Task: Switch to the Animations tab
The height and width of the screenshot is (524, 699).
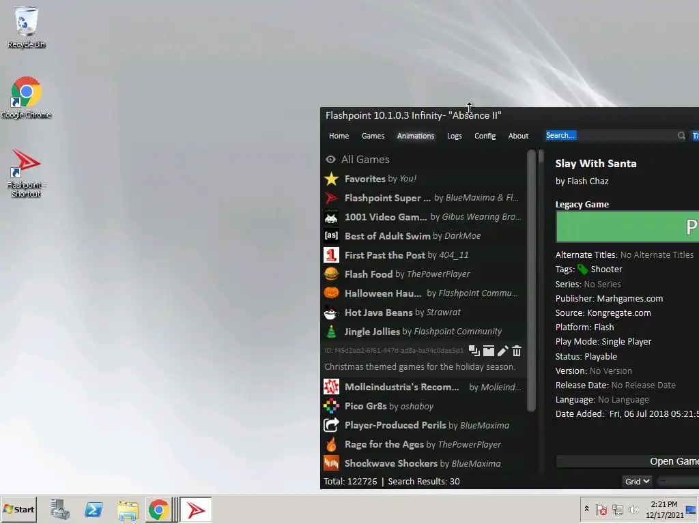Action: pos(416,136)
